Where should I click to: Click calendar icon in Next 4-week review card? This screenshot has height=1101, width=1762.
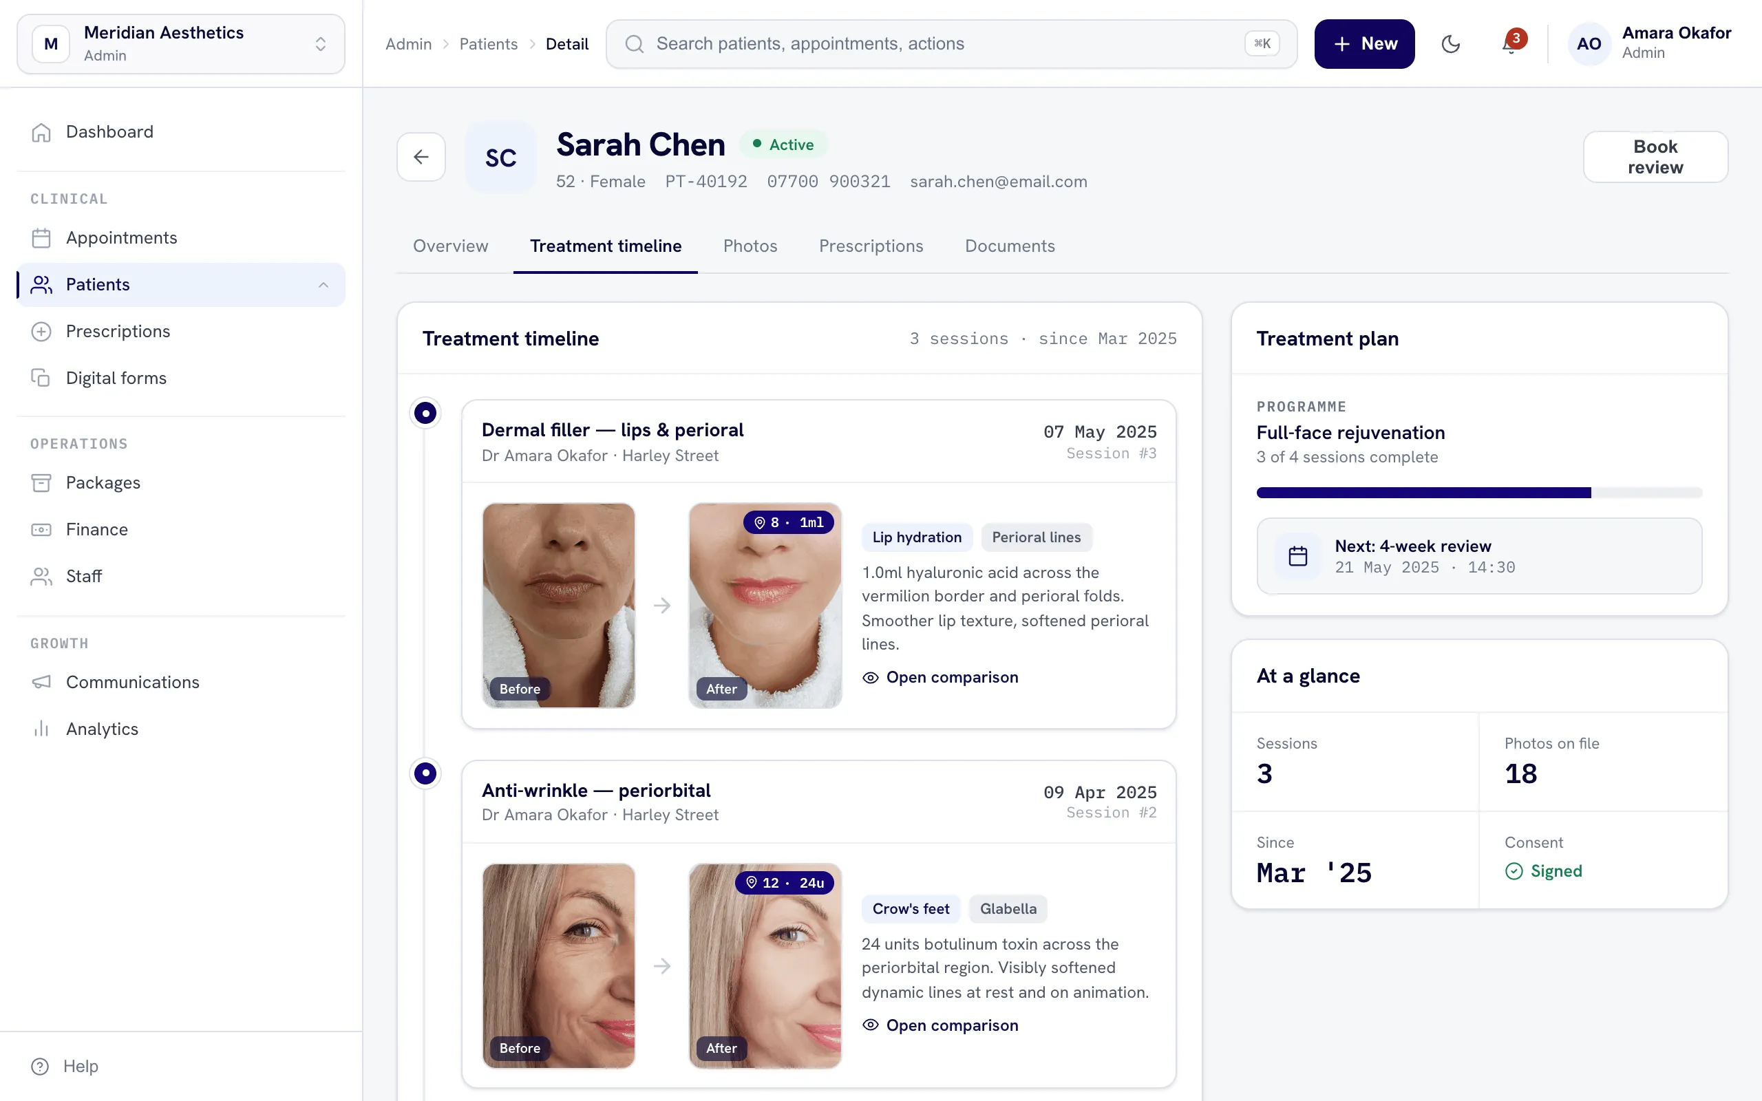point(1297,556)
